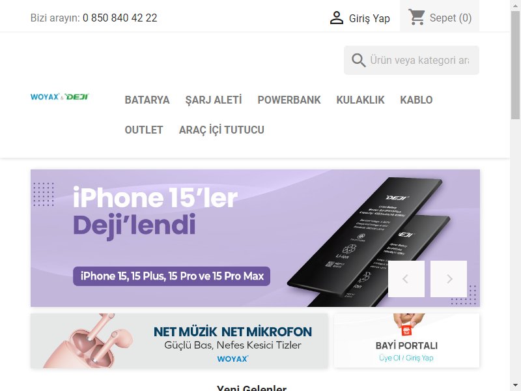This screenshot has height=391, width=521.
Task: Click the product search input field
Action: (419, 60)
